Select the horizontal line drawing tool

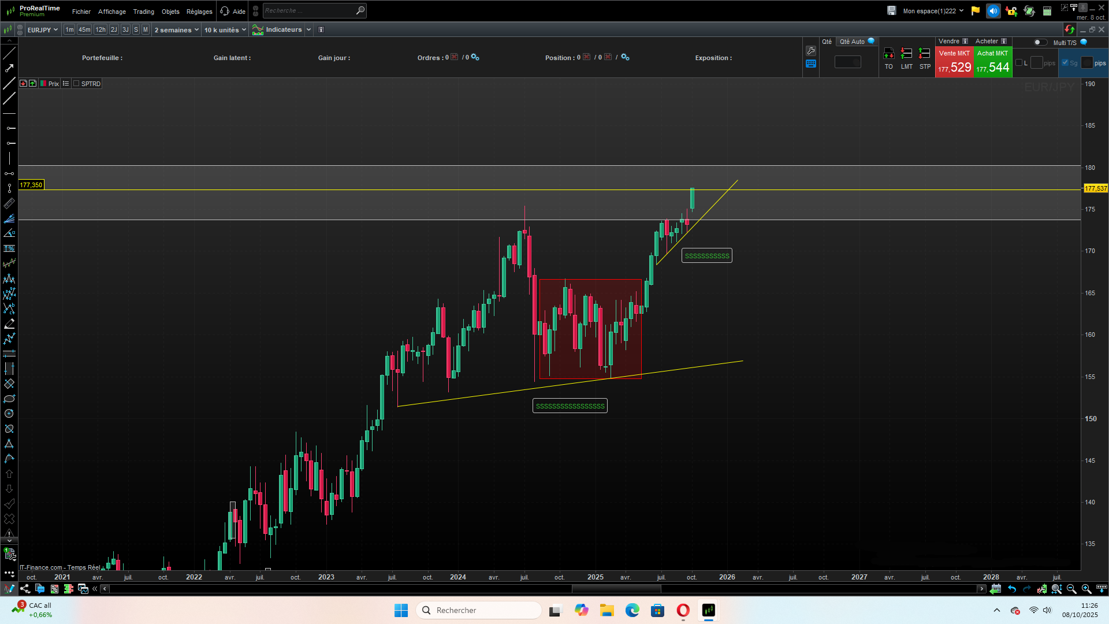pyautogui.click(x=9, y=114)
